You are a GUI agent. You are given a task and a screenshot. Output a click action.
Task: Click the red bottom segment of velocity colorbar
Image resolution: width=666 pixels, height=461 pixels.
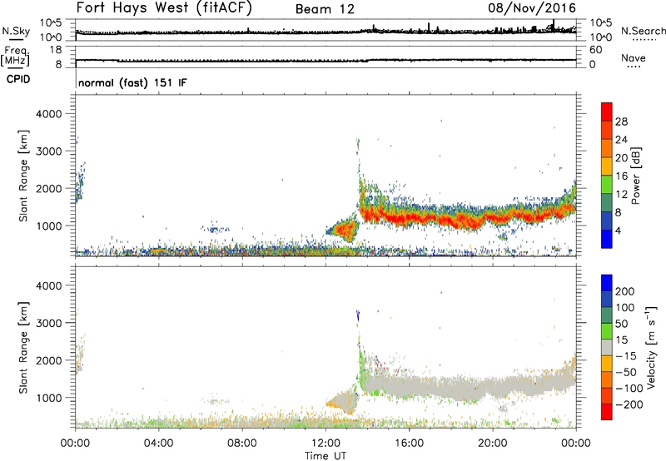pos(607,412)
